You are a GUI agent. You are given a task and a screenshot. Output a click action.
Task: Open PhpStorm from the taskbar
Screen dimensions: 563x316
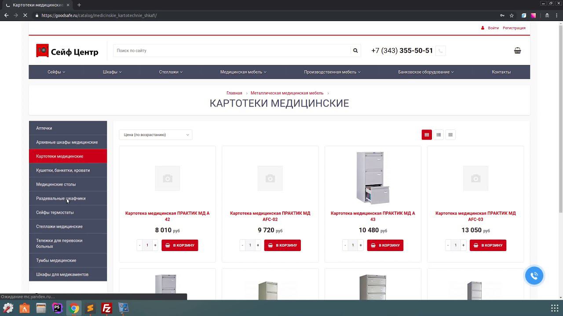[x=57, y=308]
